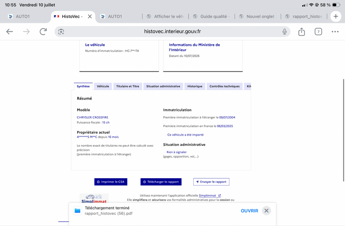345x226 pixels.
Task: Select the Historique tab
Action: [x=195, y=87]
